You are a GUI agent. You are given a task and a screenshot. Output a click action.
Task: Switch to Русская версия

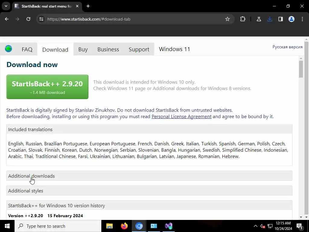(287, 47)
